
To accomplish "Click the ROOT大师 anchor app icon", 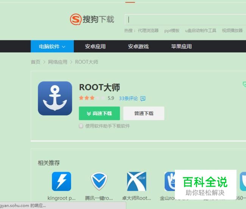I will pos(55,98).
